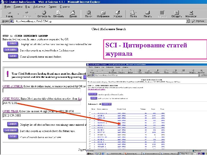Click the Пуск (Start) button on the taskbar
The width and height of the screenshot is (207, 155).
point(90,154)
